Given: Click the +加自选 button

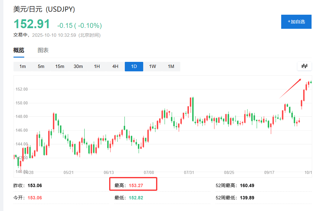Looking at the screenshot, I should pos(296,22).
